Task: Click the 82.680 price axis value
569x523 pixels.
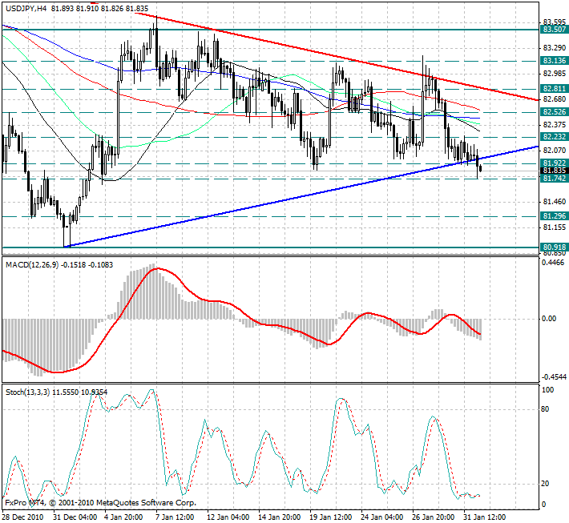Action: 555,99
